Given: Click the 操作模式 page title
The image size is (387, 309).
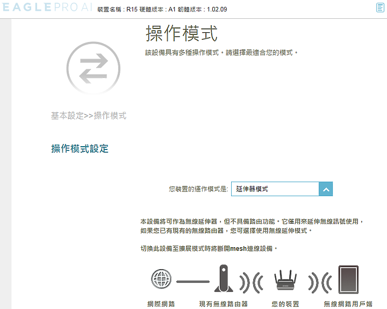Looking at the screenshot, I should point(182,33).
